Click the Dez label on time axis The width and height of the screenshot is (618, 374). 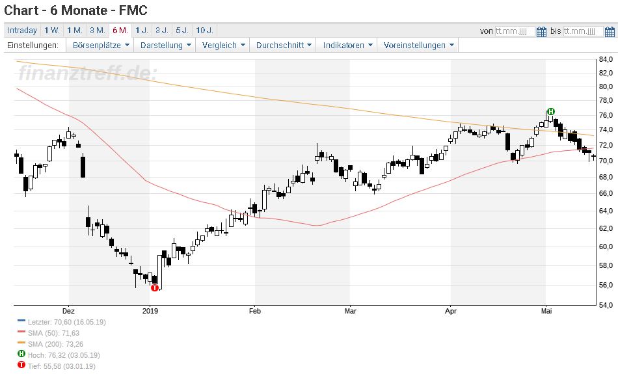[68, 311]
